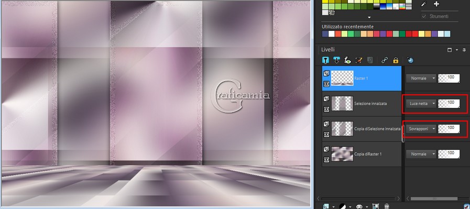Hide the Raster 1 layer
The width and height of the screenshot is (470, 209).
(x=326, y=84)
